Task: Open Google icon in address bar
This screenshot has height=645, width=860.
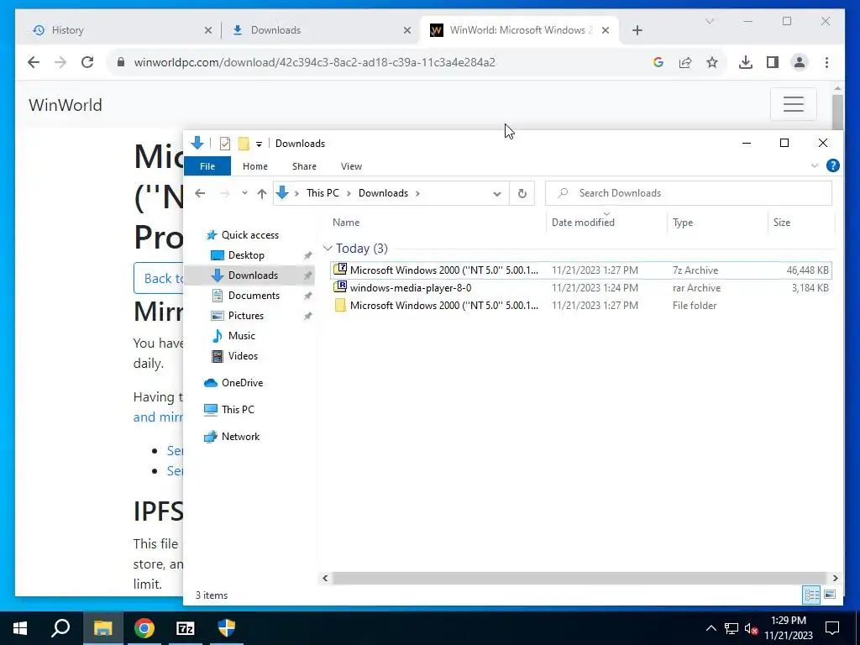Action: 658,62
